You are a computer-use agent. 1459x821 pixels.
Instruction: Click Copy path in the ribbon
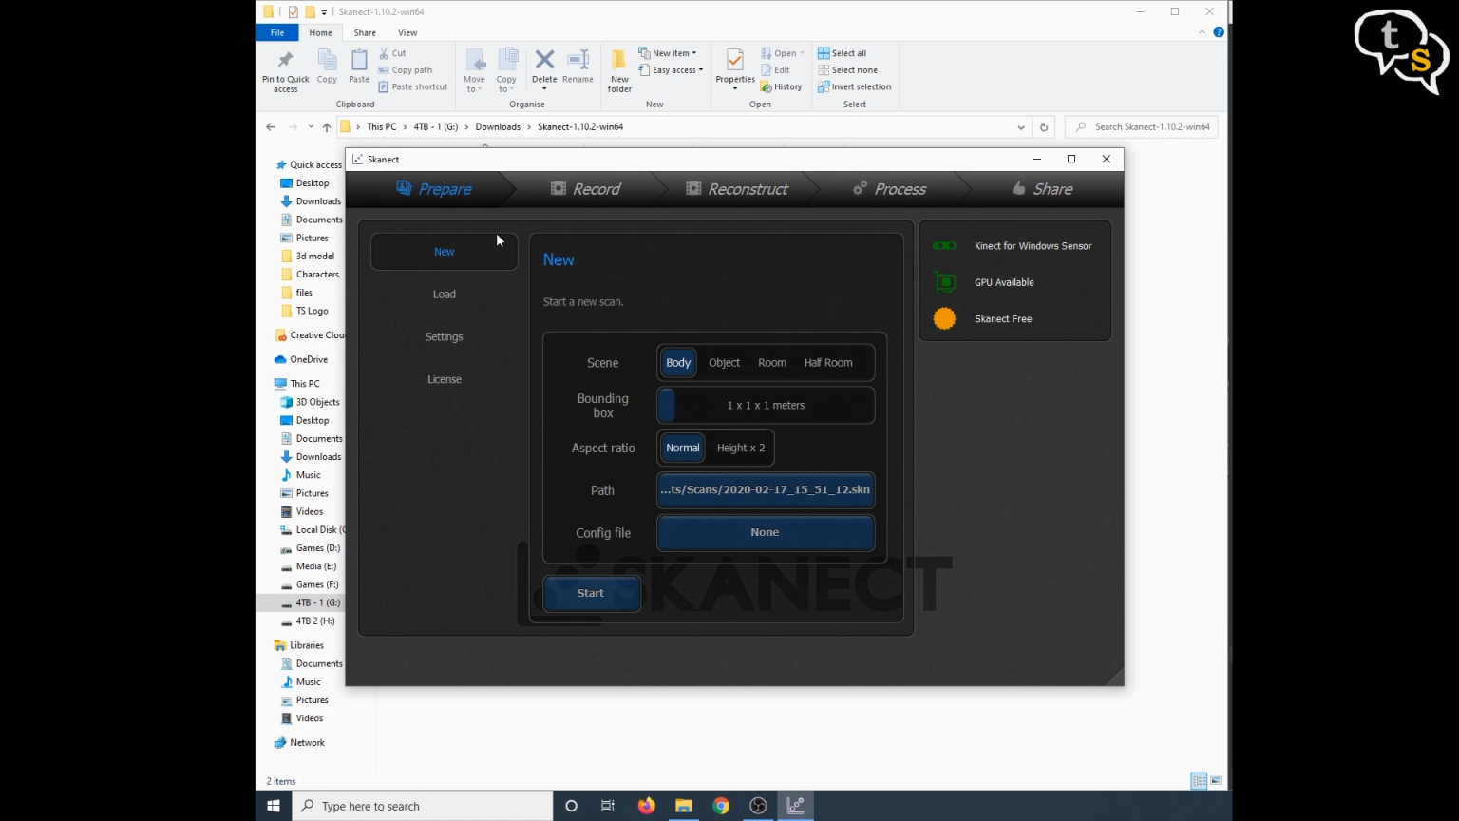click(x=406, y=70)
